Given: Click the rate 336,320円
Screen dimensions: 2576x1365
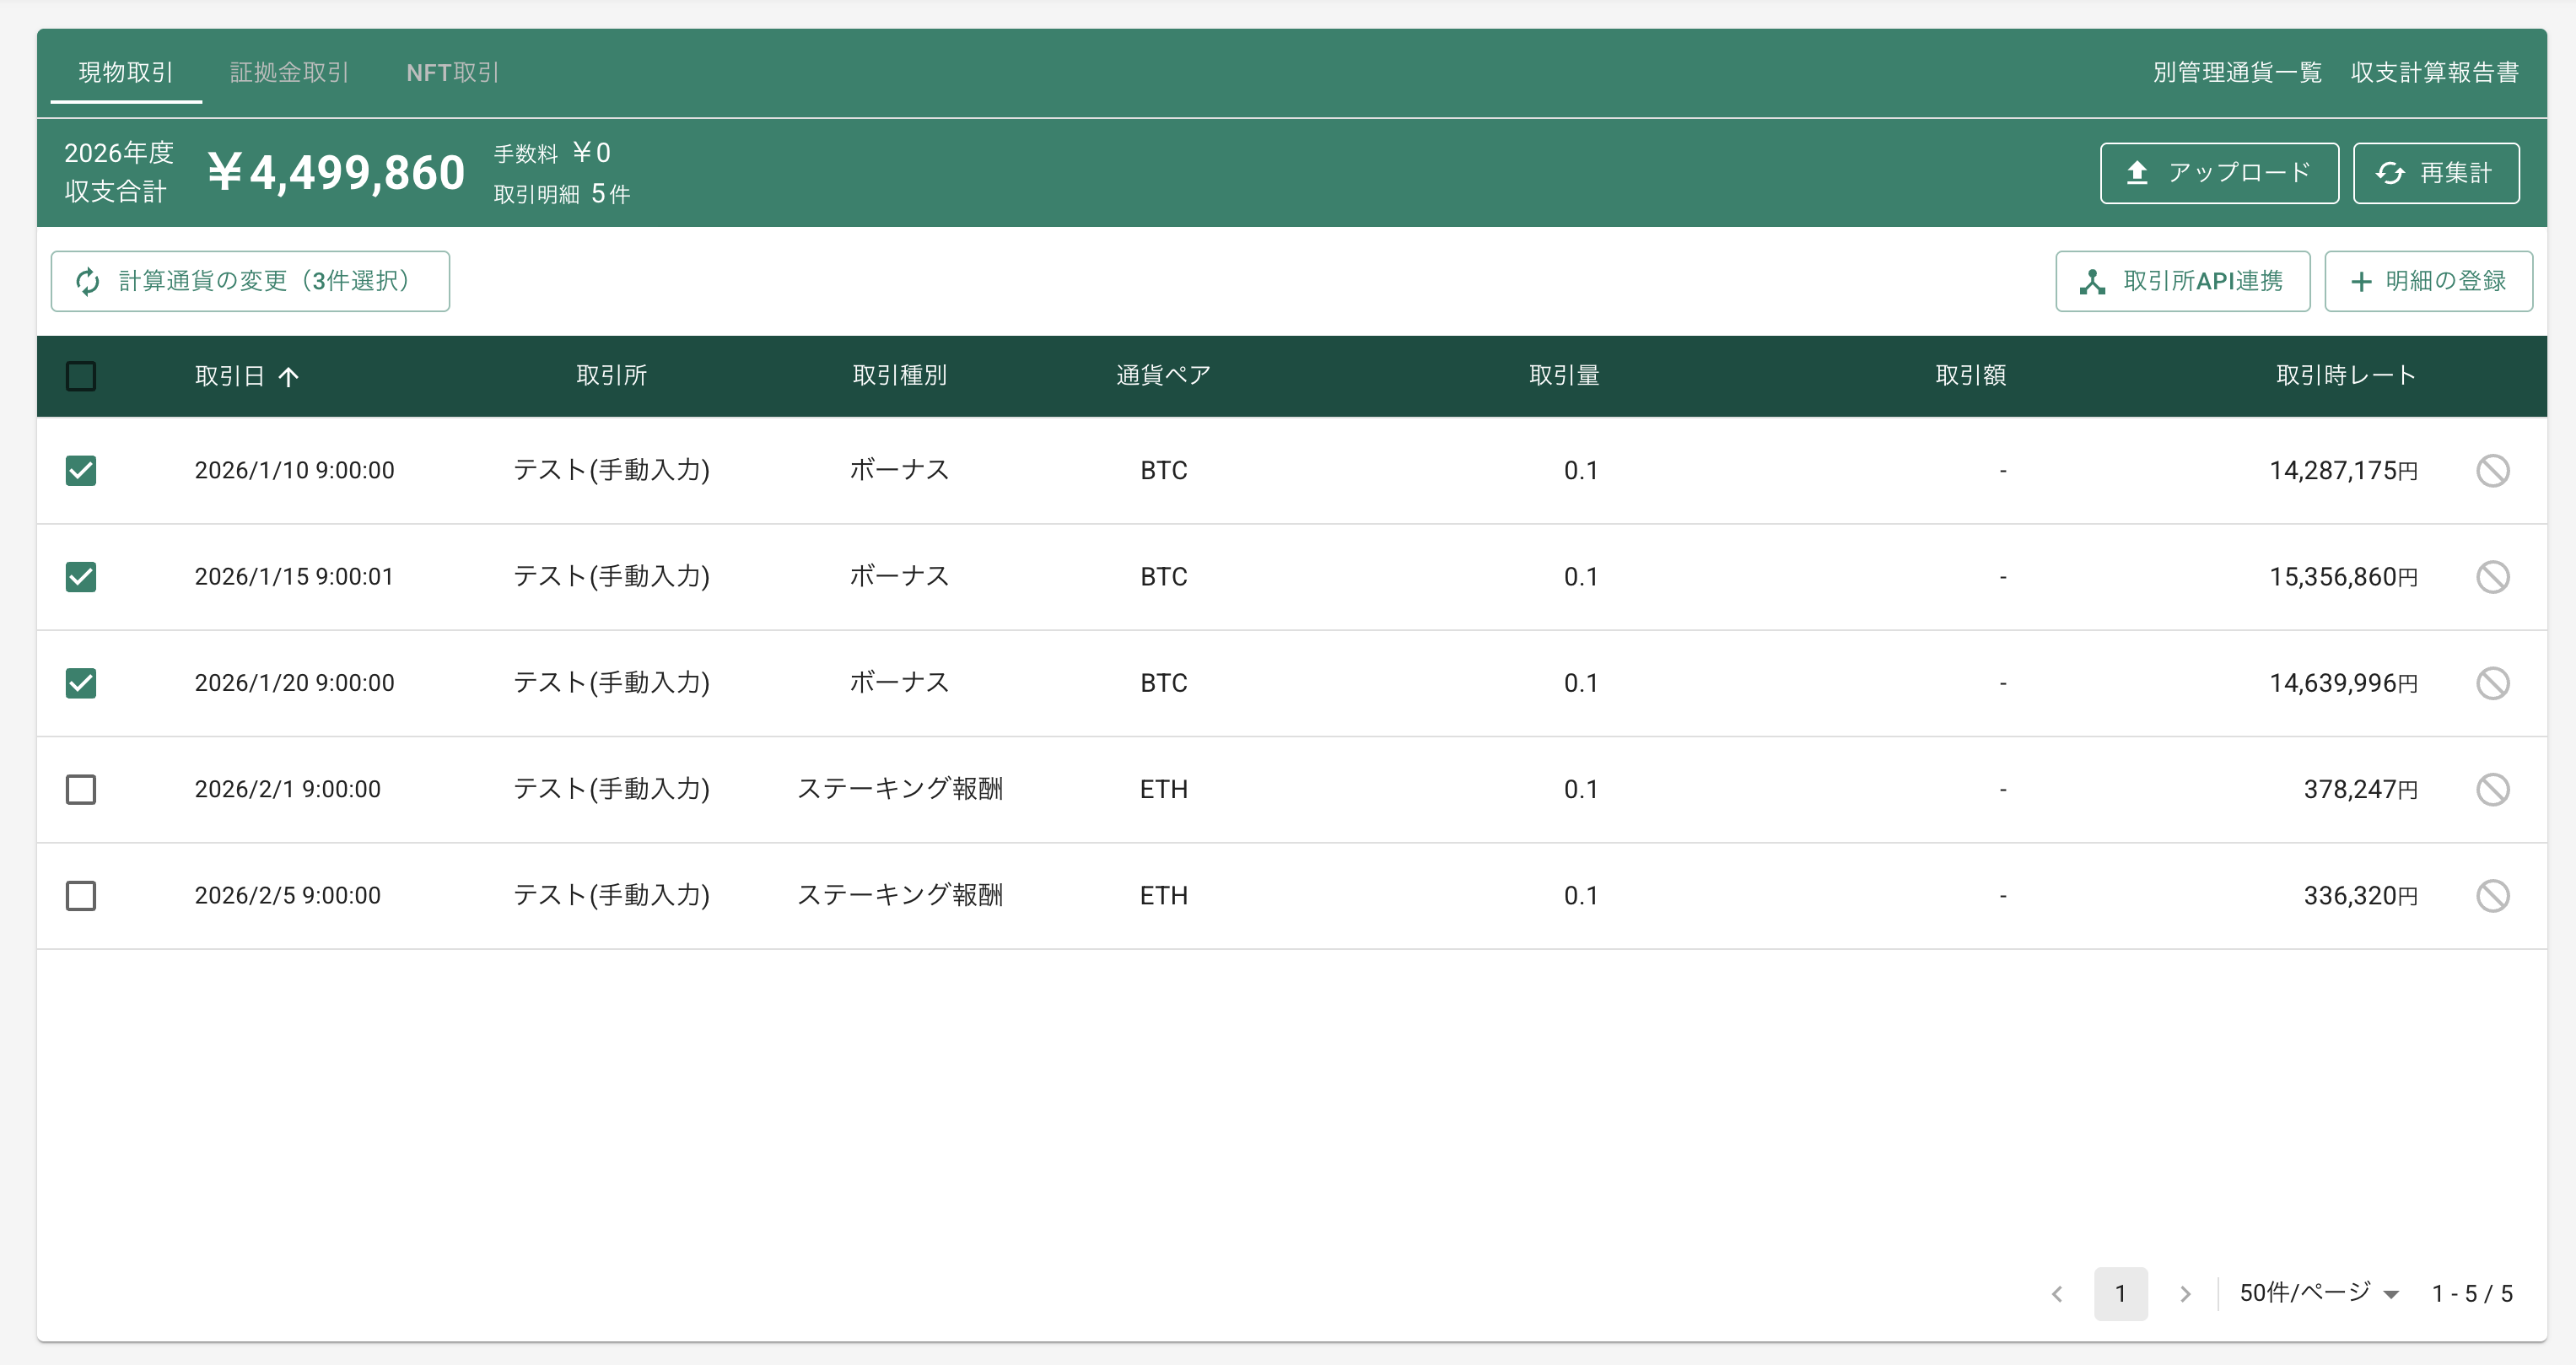Looking at the screenshot, I should [2361, 896].
